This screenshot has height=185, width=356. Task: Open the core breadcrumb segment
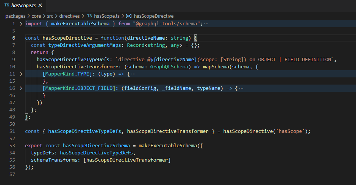pyautogui.click(x=36, y=16)
